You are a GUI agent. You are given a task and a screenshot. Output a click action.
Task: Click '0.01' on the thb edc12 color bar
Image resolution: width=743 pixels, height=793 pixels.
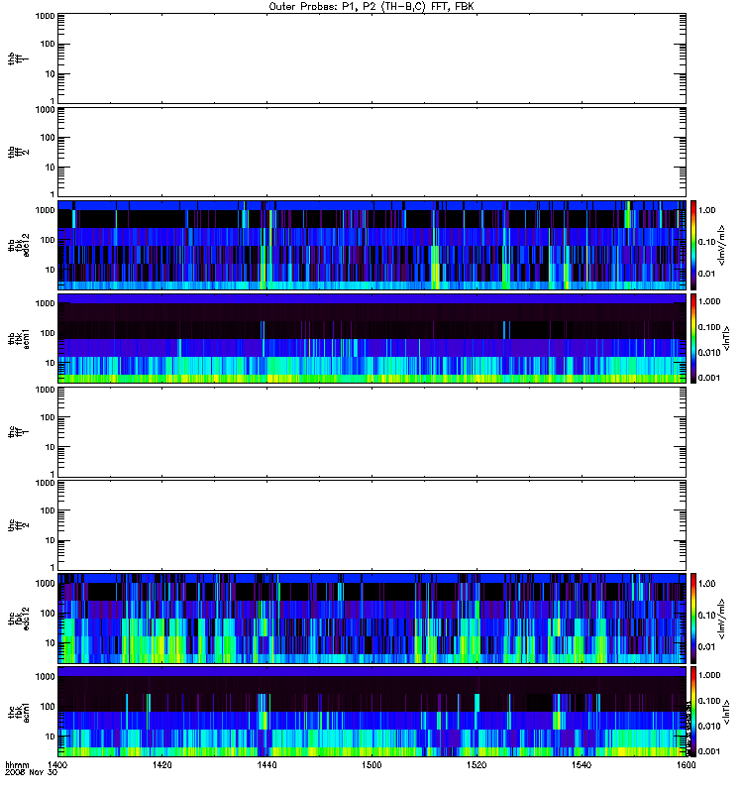[x=707, y=274]
